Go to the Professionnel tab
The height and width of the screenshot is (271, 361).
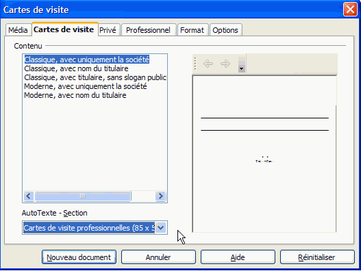coord(148,30)
